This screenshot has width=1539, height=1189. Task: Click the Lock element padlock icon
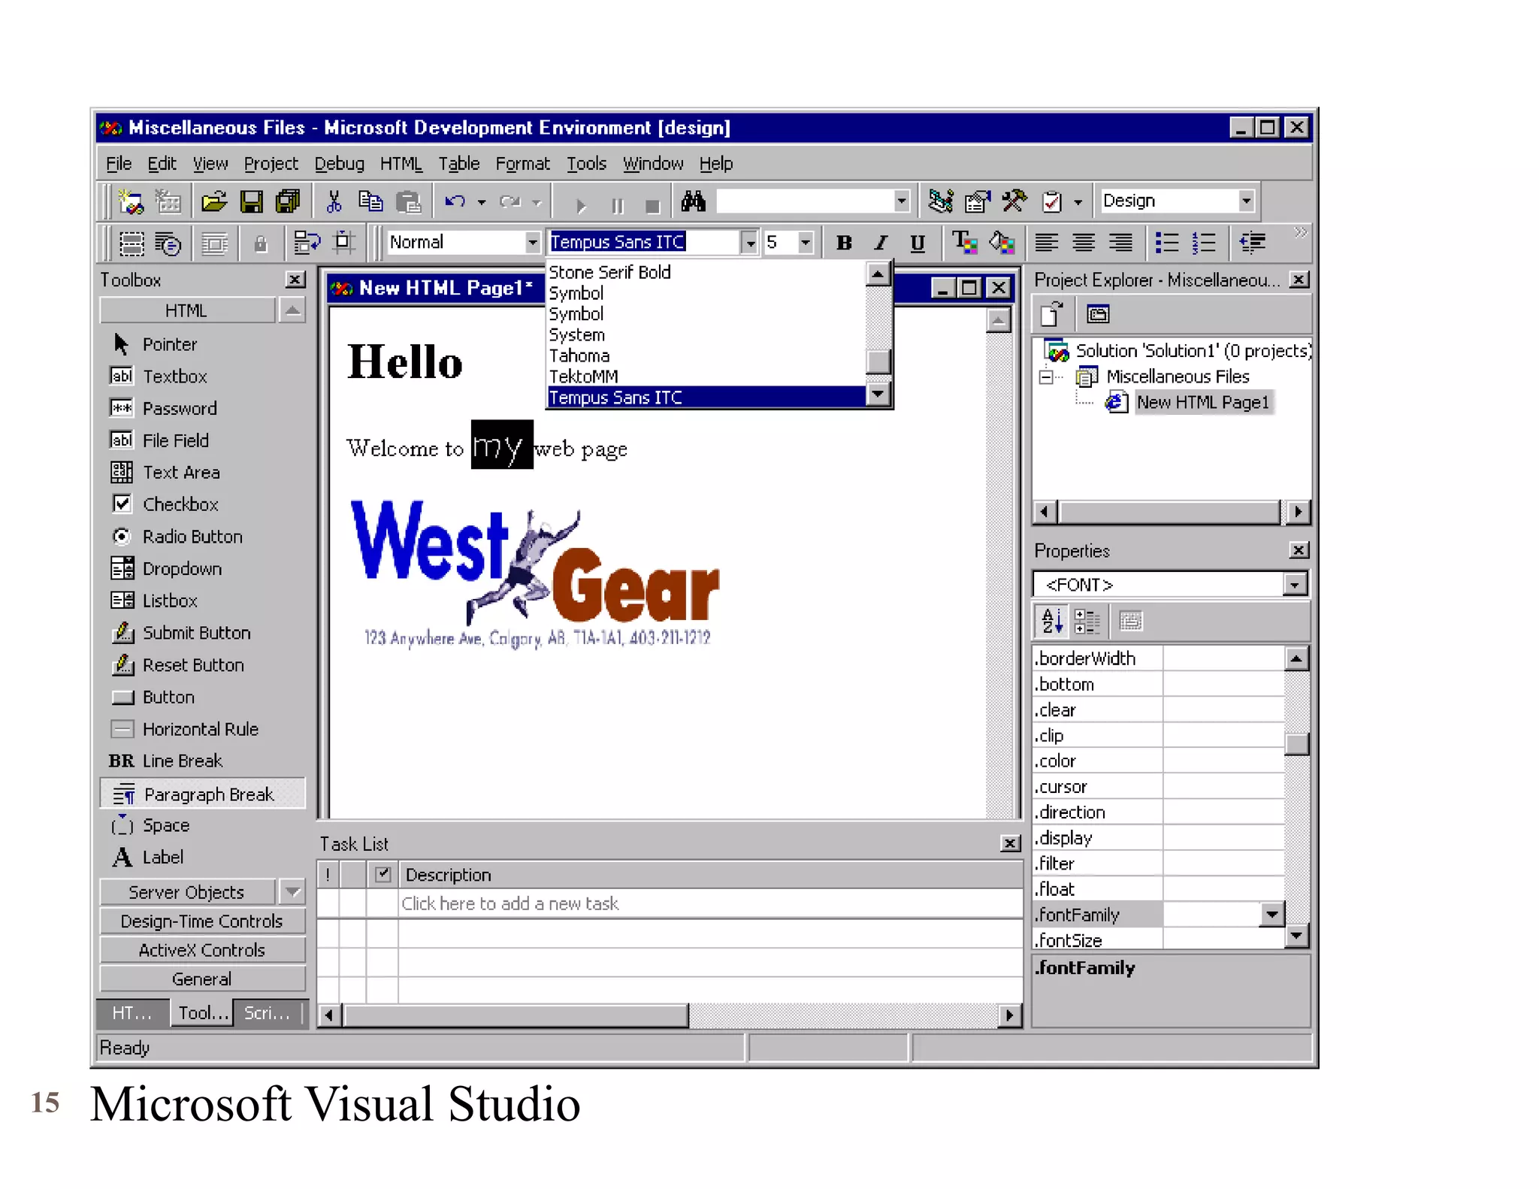[x=260, y=244]
